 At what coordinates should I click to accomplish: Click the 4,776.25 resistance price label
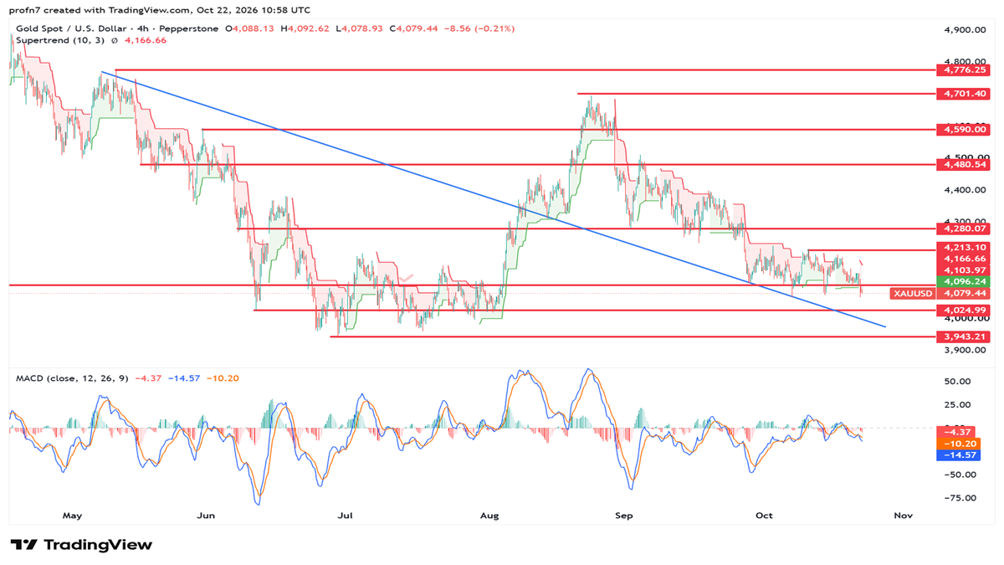pyautogui.click(x=966, y=70)
